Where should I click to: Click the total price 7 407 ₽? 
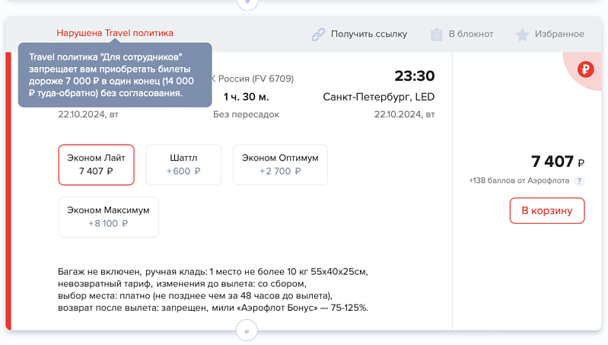557,161
